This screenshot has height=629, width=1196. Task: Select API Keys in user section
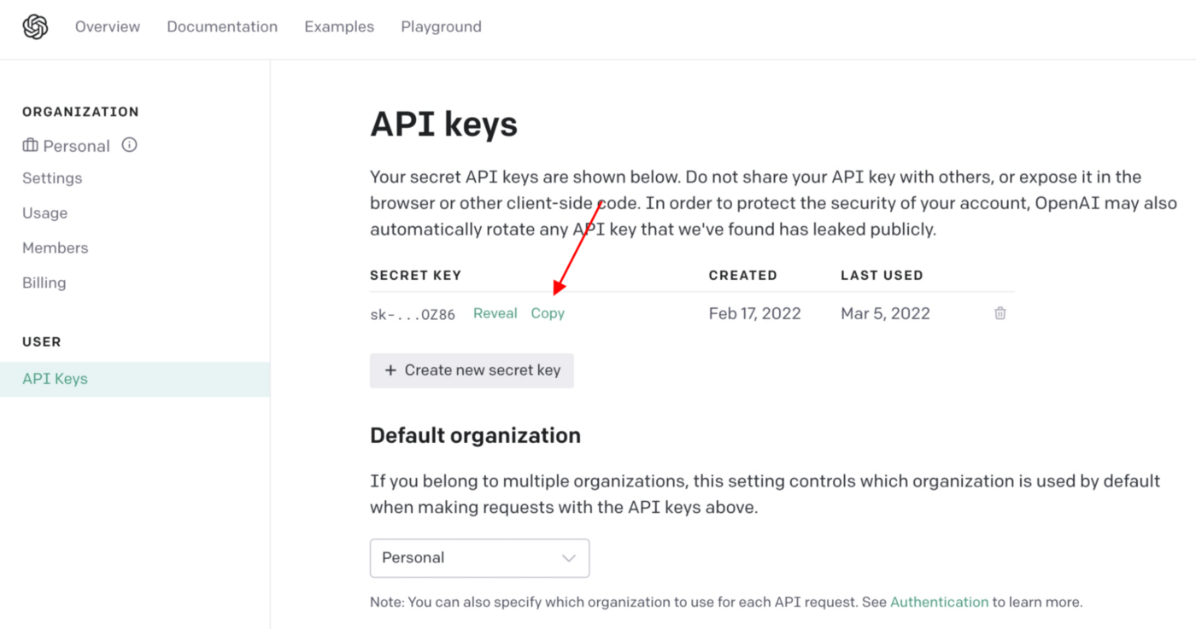[56, 379]
